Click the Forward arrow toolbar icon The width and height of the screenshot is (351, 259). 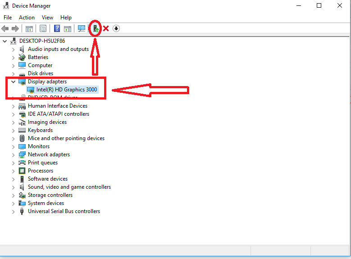click(x=15, y=28)
